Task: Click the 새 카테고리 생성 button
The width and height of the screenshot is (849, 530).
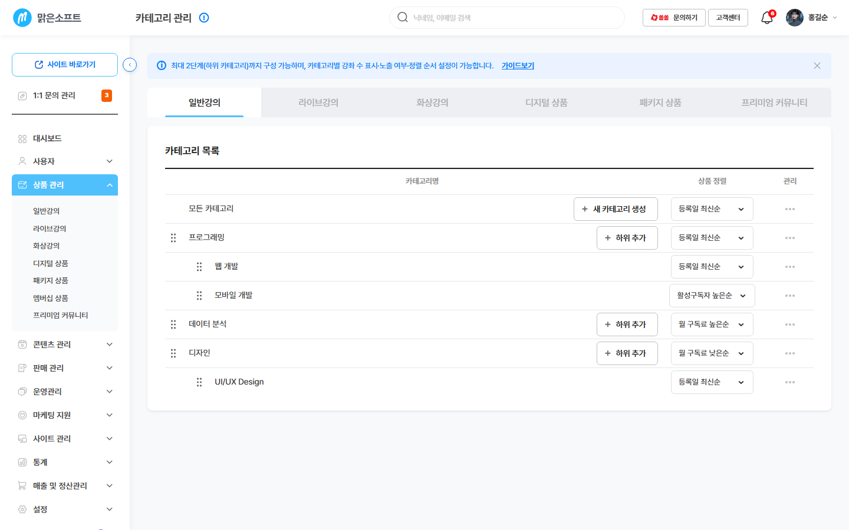Action: pos(616,209)
